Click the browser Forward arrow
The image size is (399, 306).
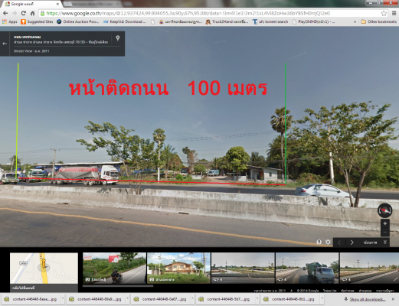pyautogui.click(x=15, y=13)
